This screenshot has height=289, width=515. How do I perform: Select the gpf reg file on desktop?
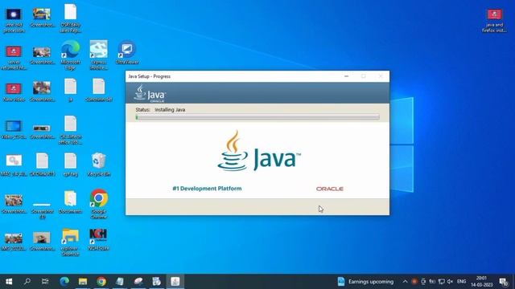70,165
